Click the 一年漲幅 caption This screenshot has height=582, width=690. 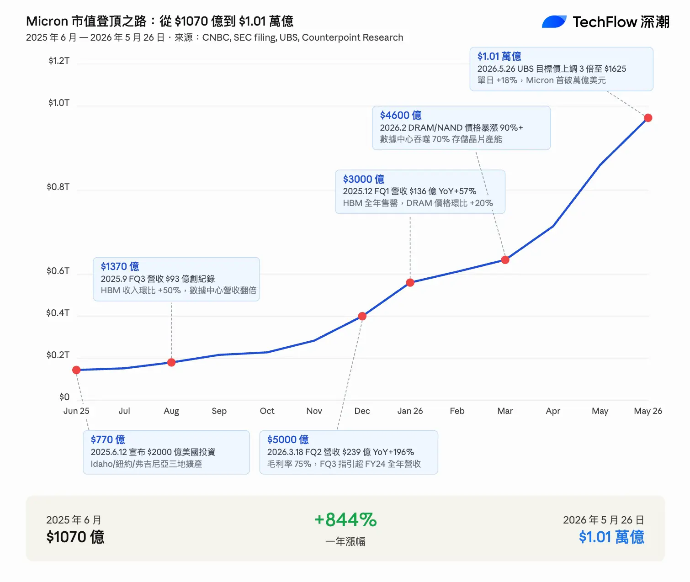point(345,542)
